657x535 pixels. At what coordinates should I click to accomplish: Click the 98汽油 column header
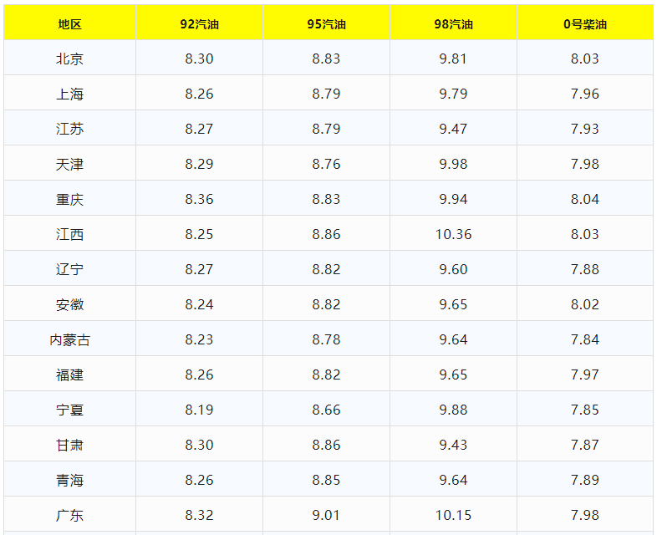point(453,24)
